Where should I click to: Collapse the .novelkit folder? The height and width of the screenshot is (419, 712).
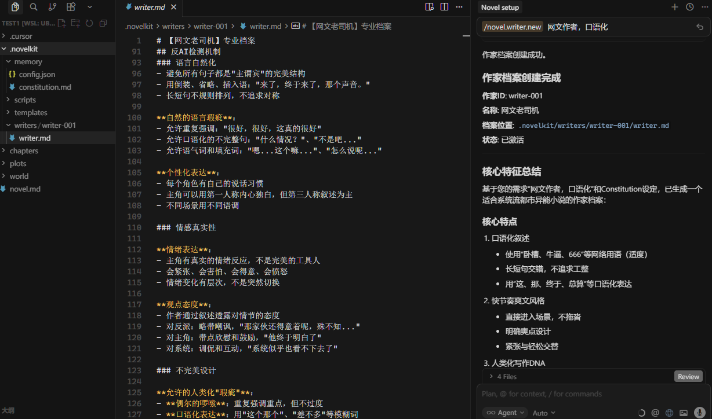click(58, 49)
